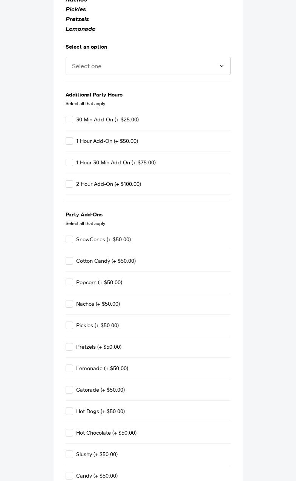The width and height of the screenshot is (296, 481).
Task: Check the Hot Dogs add-on
Action: 69,411
